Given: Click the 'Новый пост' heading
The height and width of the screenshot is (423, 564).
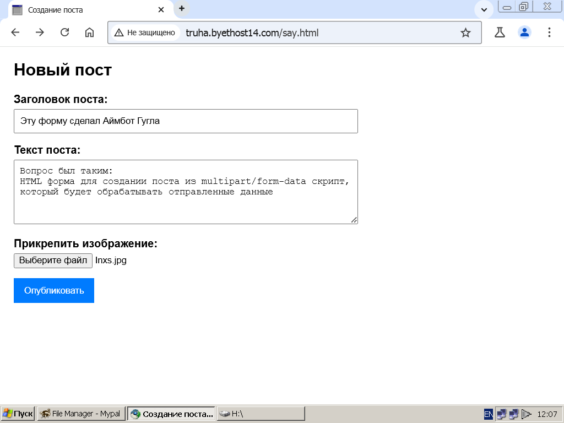Looking at the screenshot, I should click(63, 70).
